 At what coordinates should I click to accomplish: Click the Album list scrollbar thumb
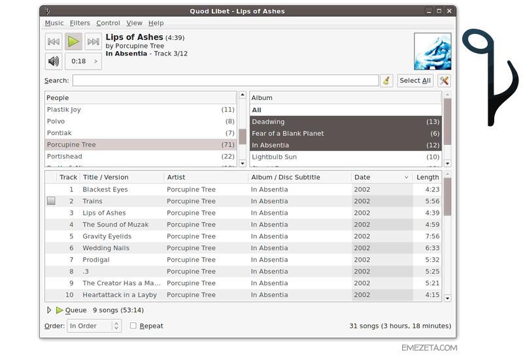click(448, 121)
